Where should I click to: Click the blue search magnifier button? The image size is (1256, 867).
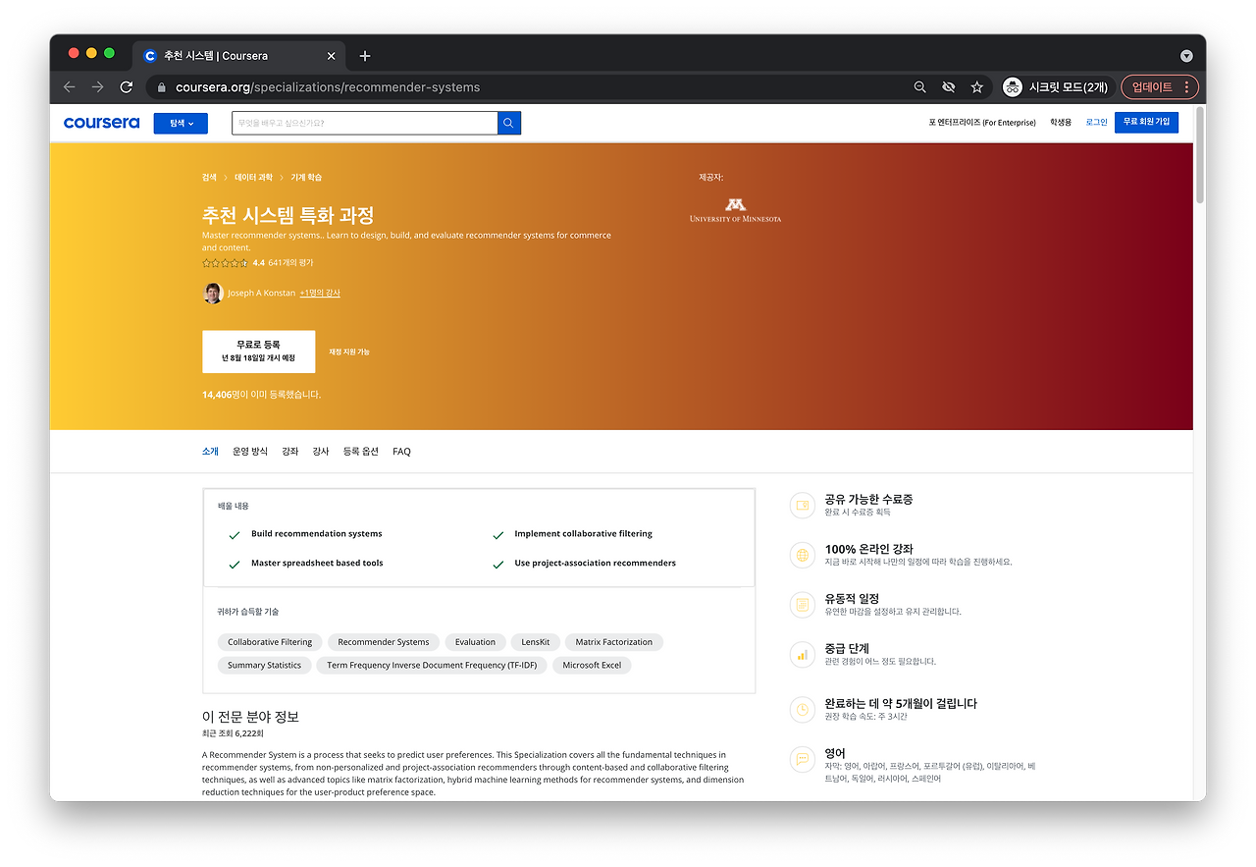click(x=509, y=123)
